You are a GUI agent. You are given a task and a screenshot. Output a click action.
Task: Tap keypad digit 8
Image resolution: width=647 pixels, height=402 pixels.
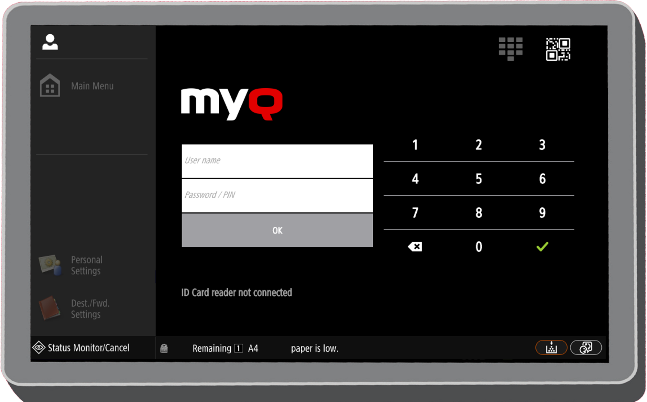coord(479,212)
